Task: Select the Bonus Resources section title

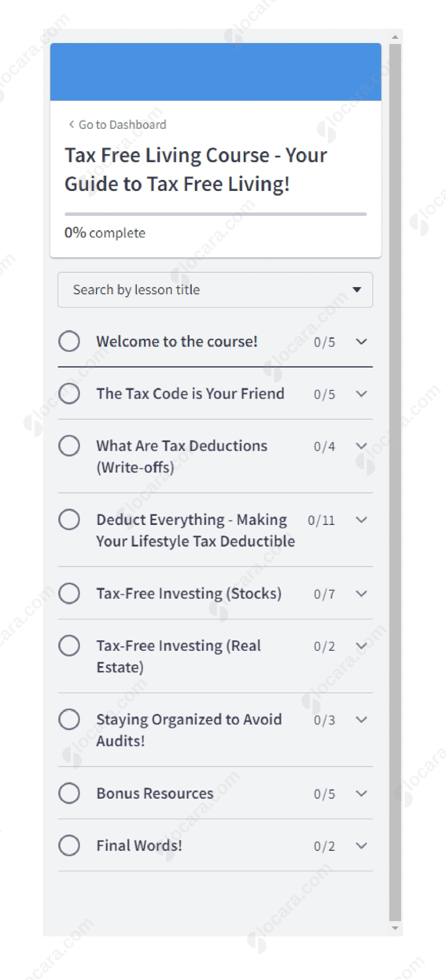Action: coord(154,793)
